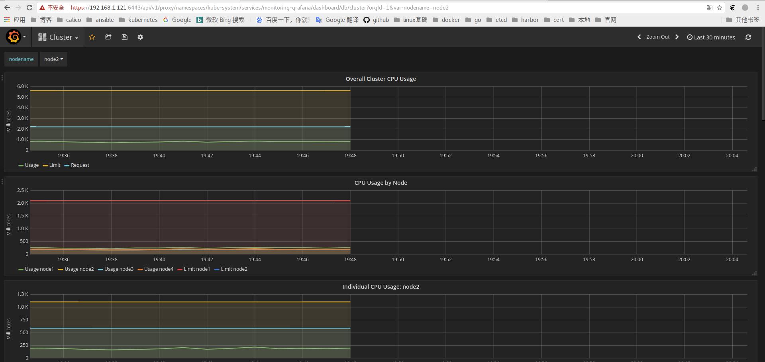Open the linux基础 bookmark folder
765x362 pixels.
click(x=411, y=20)
